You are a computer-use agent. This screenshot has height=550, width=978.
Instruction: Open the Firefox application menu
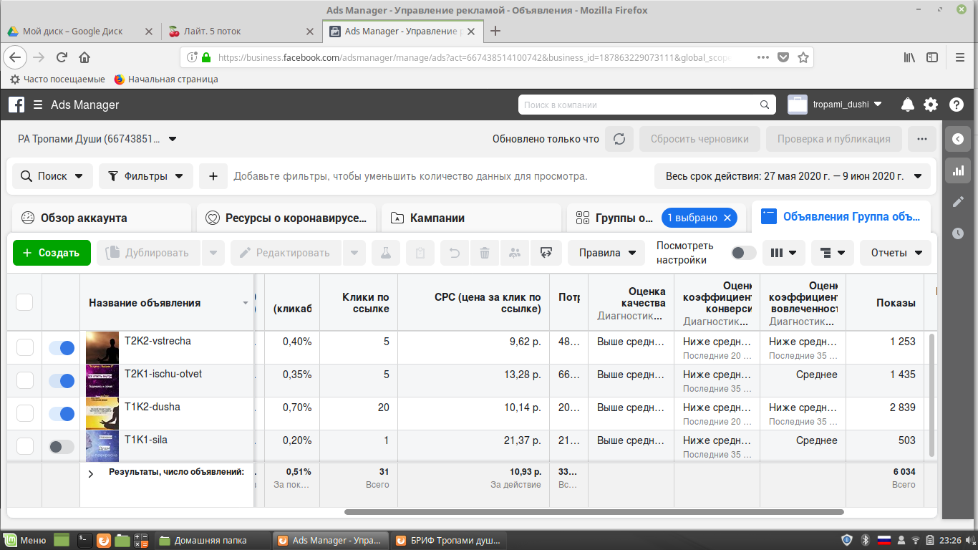pyautogui.click(x=961, y=57)
